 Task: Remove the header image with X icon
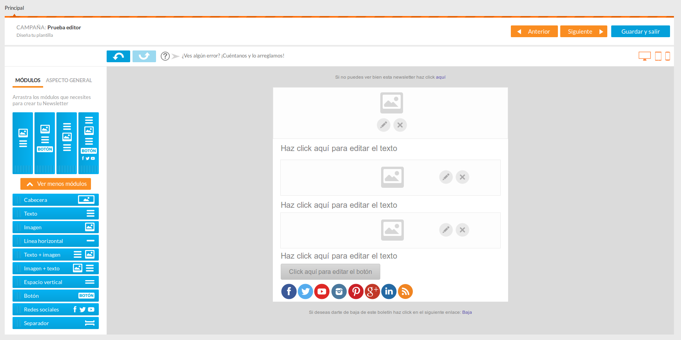[400, 125]
